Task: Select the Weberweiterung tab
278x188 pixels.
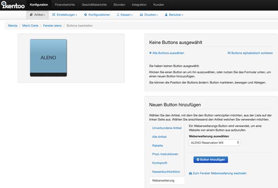Action: click(x=167, y=181)
